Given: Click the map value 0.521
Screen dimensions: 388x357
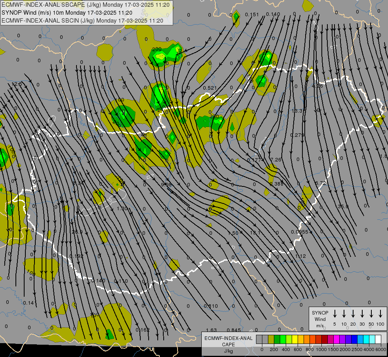Looking at the screenshot, I should 210,88.
